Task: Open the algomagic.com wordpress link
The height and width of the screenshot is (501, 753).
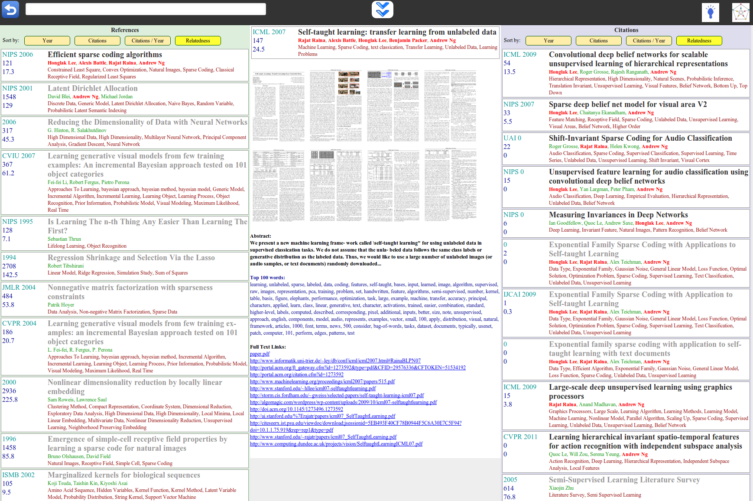Action: [x=344, y=402]
